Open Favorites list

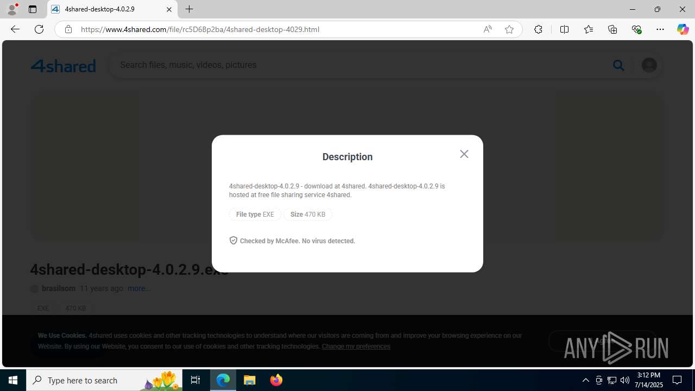point(589,29)
